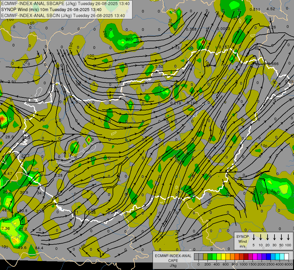Pick the olive swatch in CAPE legend

(205, 257)
